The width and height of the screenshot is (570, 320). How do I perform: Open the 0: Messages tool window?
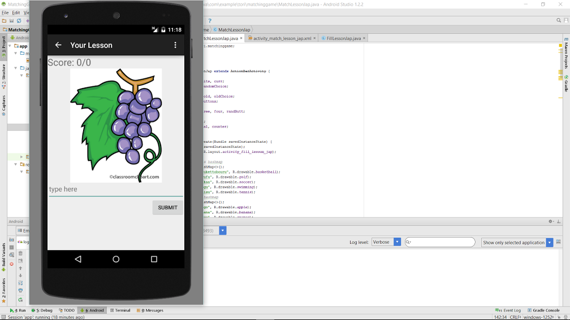150,310
